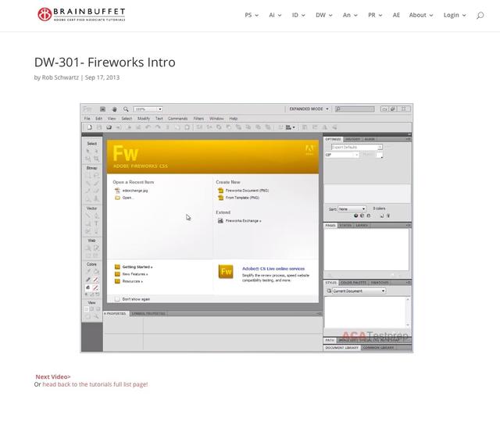Open the Login navigation menu
The width and height of the screenshot is (500, 421).
(x=455, y=15)
